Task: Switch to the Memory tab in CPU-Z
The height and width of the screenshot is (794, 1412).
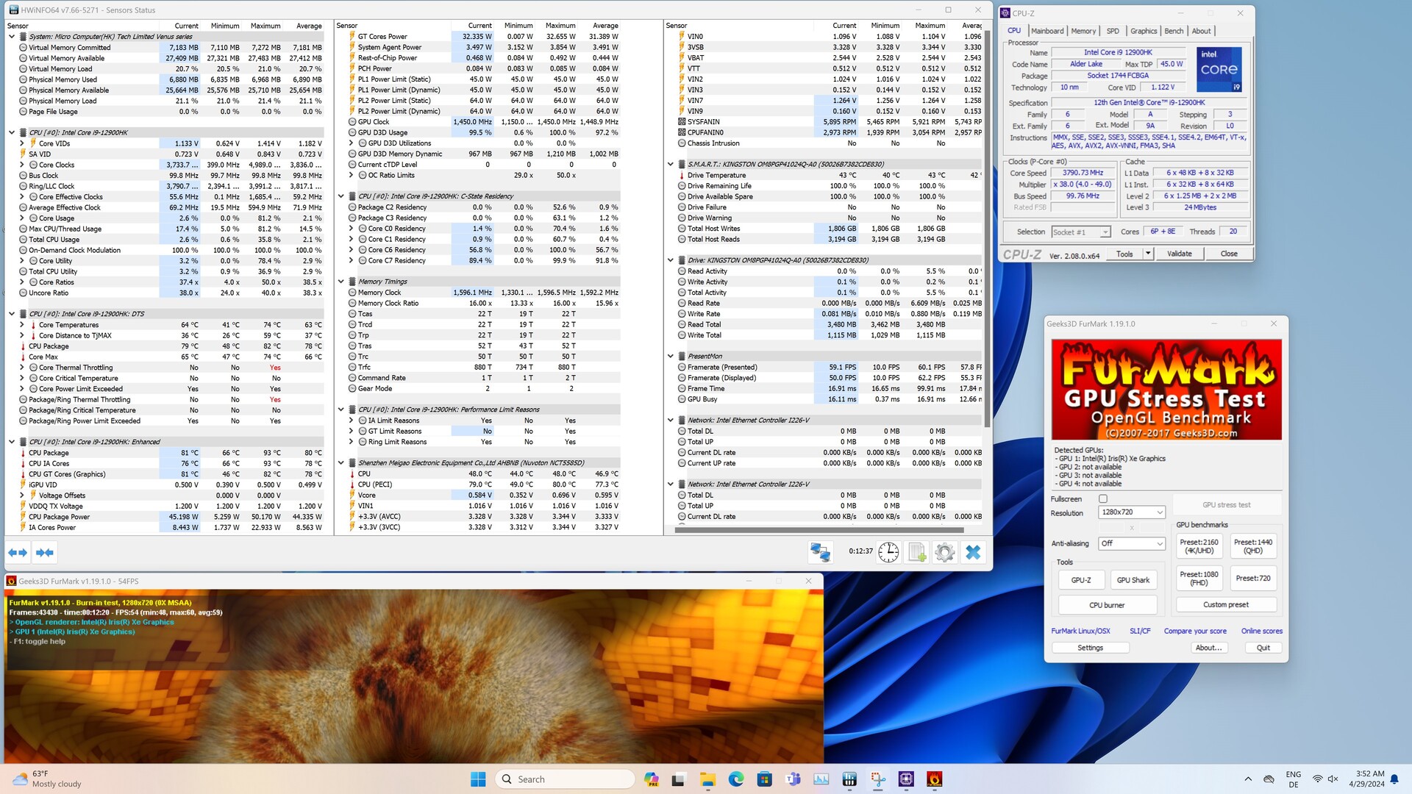Action: coord(1083,31)
